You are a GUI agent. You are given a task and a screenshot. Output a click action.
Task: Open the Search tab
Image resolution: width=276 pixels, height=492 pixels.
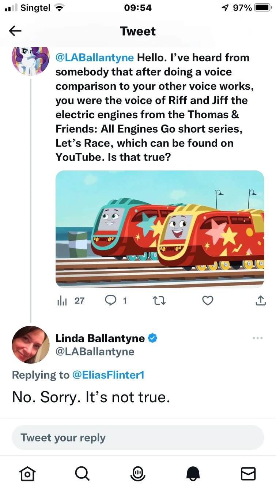tap(82, 474)
